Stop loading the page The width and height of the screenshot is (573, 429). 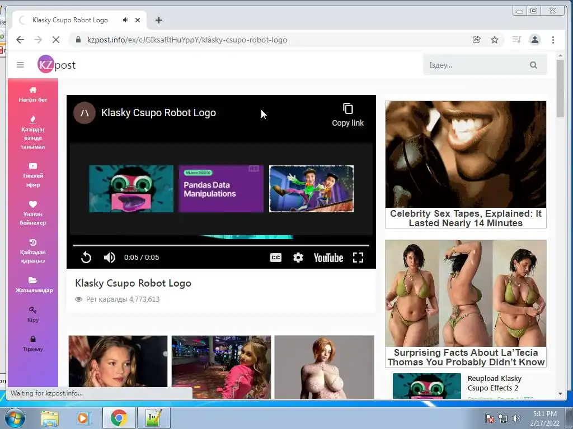point(56,40)
